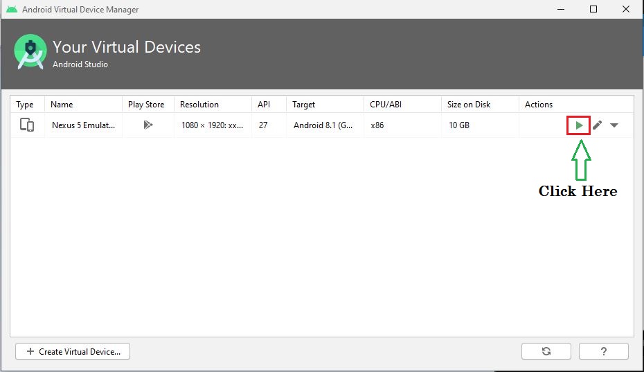Sort devices by API column header
This screenshot has width=644, height=372.
(264, 105)
